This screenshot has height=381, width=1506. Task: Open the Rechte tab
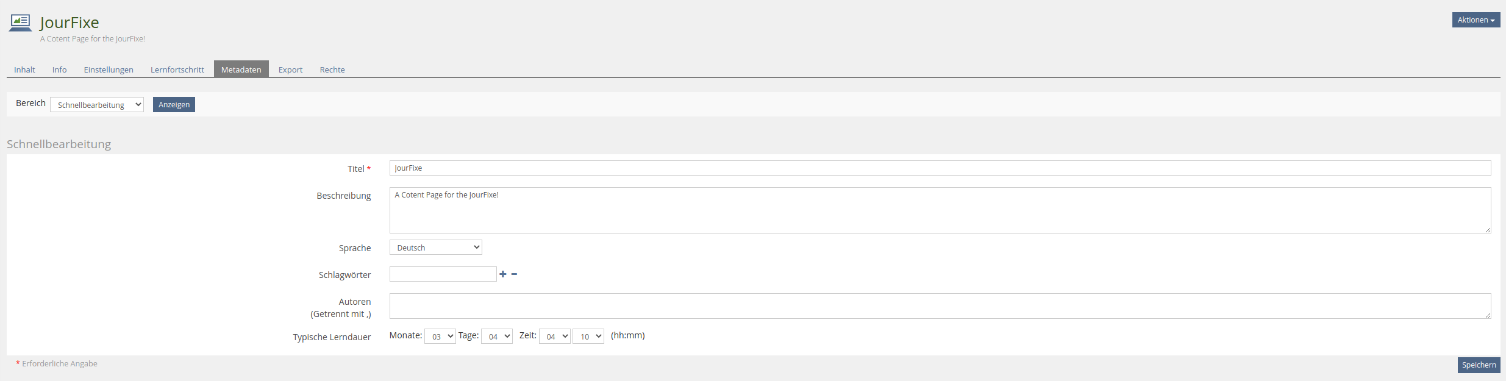(332, 69)
